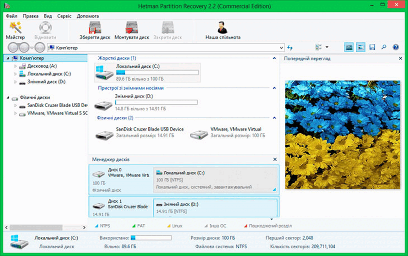
Task: Select Знімний диск (D:) in disk manager
Action: click(215, 207)
